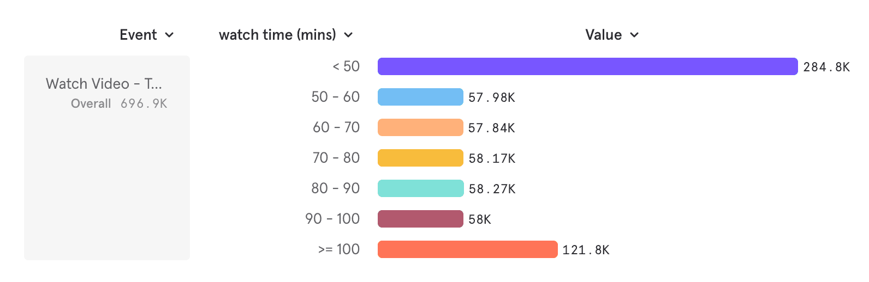Select the peach 60 - 70 bar

point(420,127)
